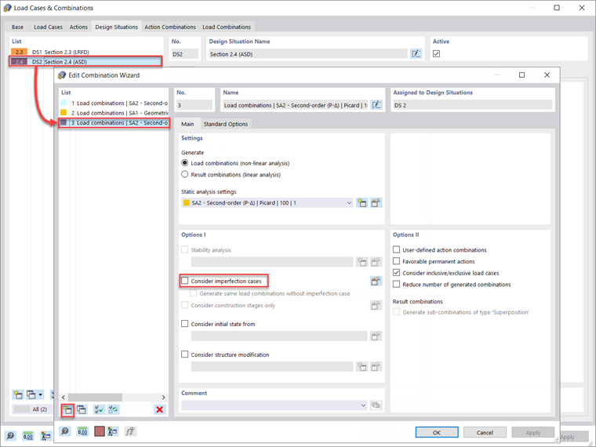
Task: Toggle the Active checkbox for design situation DS2
Action: click(x=436, y=53)
